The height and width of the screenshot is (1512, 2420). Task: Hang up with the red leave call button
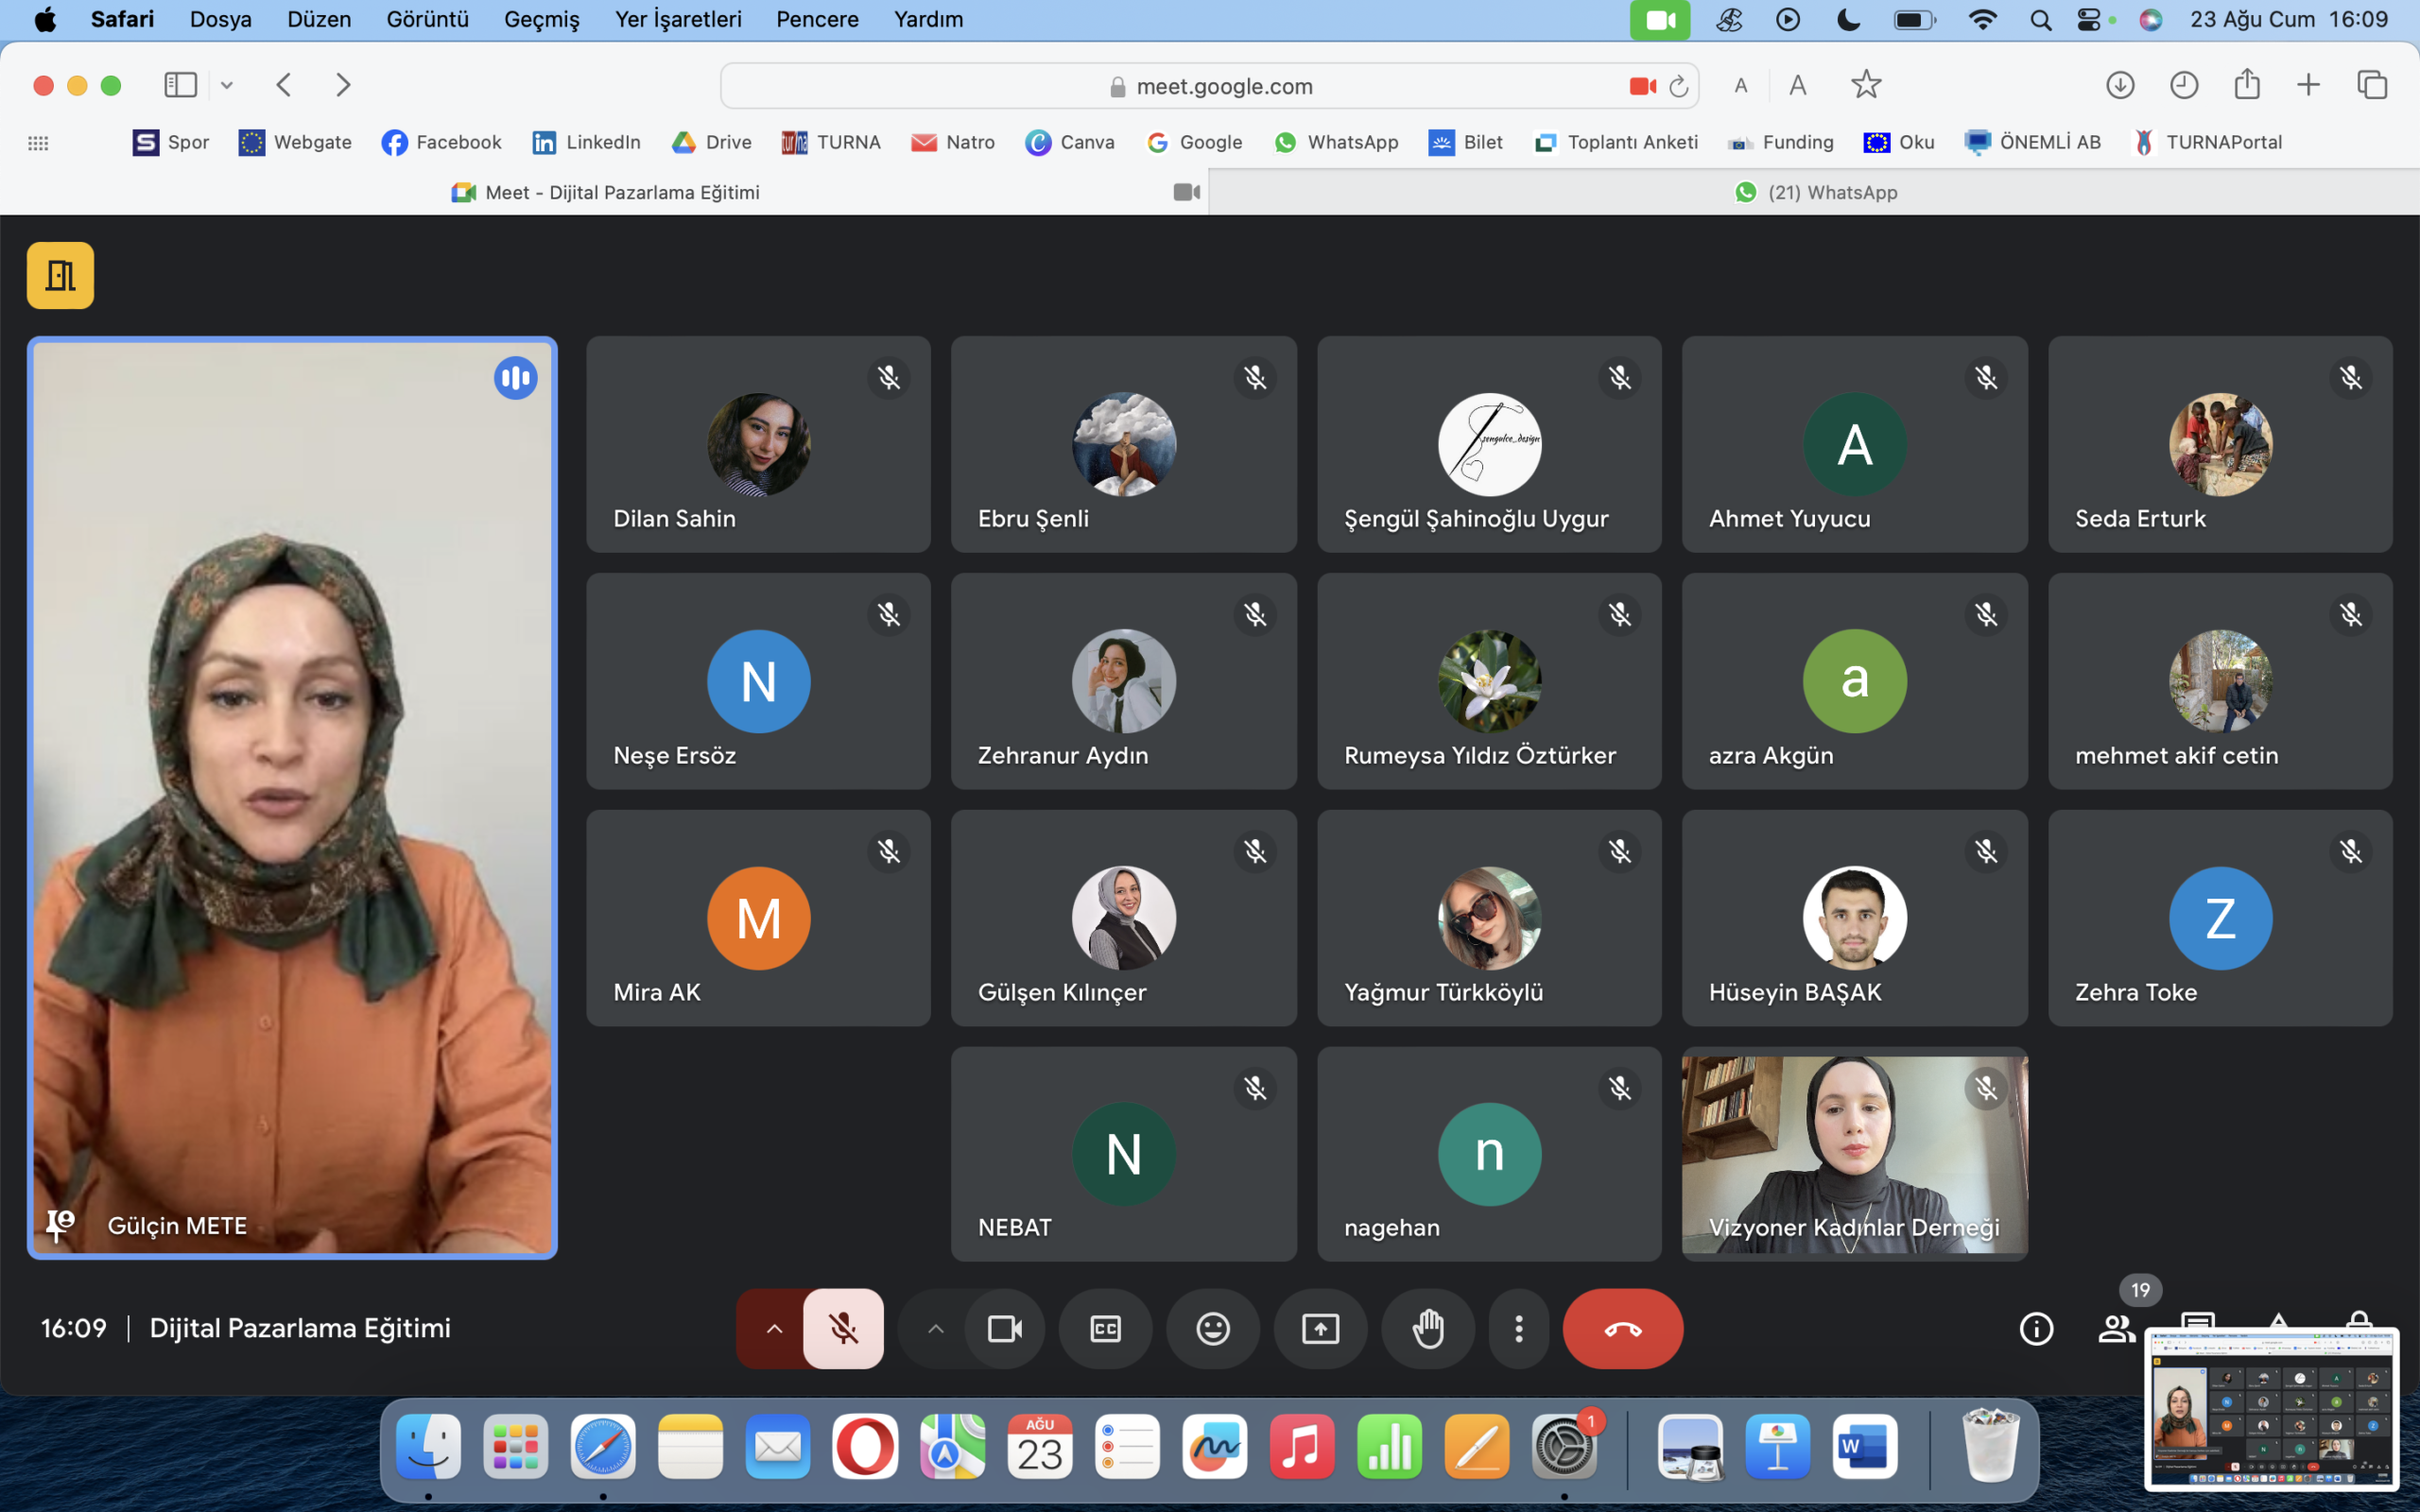(x=1622, y=1328)
